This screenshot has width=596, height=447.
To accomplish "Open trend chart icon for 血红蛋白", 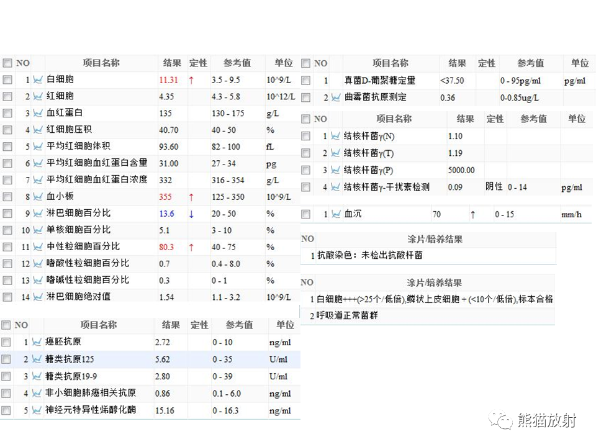I will 38,113.
